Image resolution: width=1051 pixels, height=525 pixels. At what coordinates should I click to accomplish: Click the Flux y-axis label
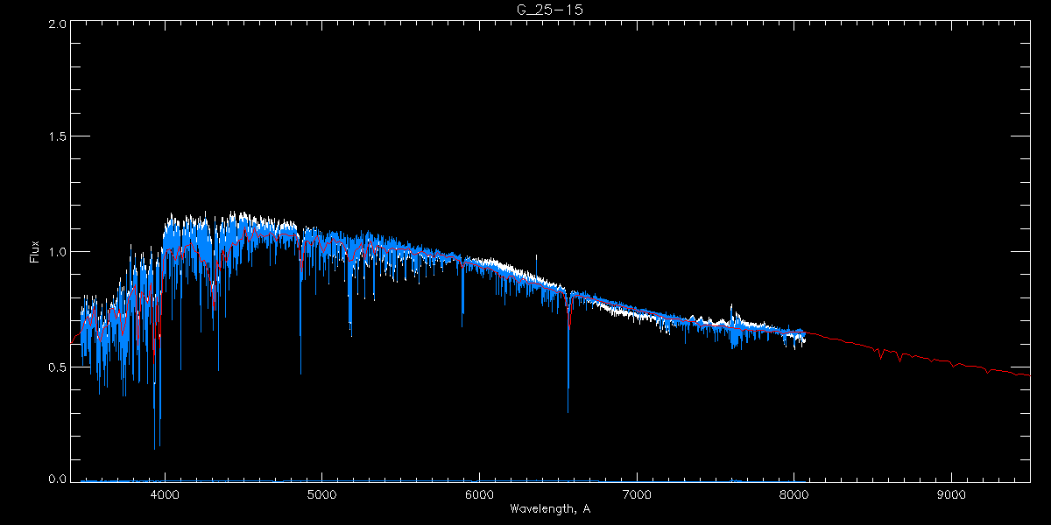[x=35, y=251]
